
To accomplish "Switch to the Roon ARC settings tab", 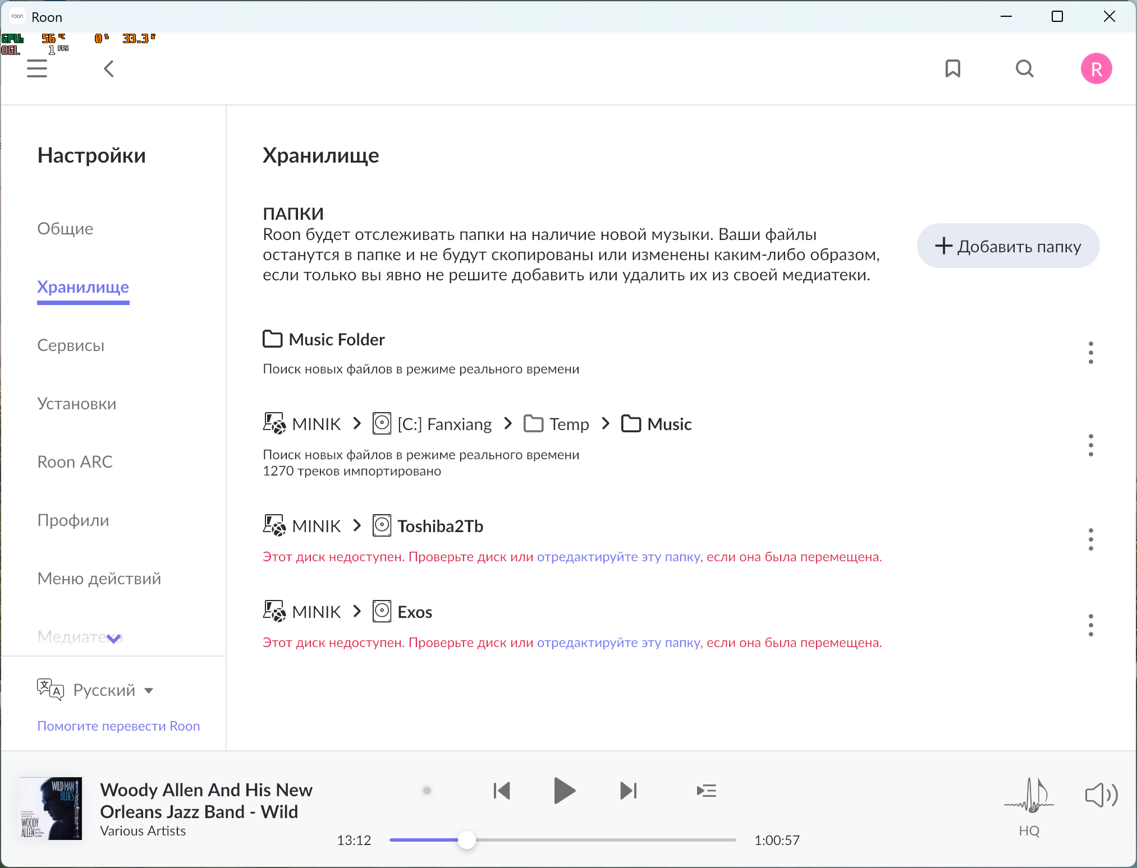I will (75, 462).
